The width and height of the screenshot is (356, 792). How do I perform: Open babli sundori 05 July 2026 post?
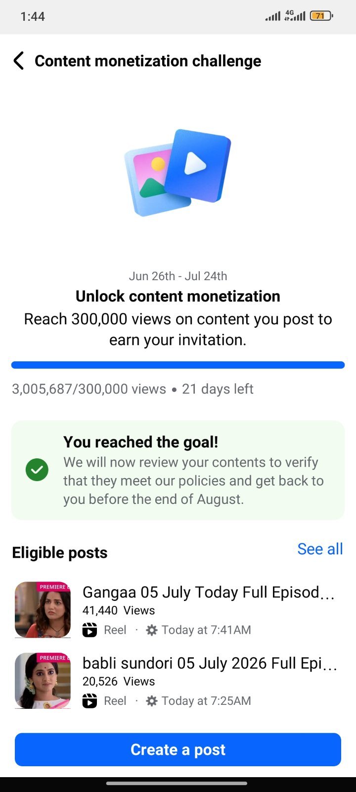pyautogui.click(x=210, y=663)
